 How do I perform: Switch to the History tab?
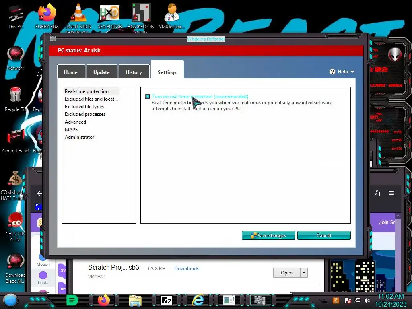pyautogui.click(x=134, y=72)
